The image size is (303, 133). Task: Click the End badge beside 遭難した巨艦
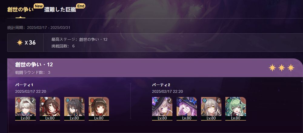point(81,6)
